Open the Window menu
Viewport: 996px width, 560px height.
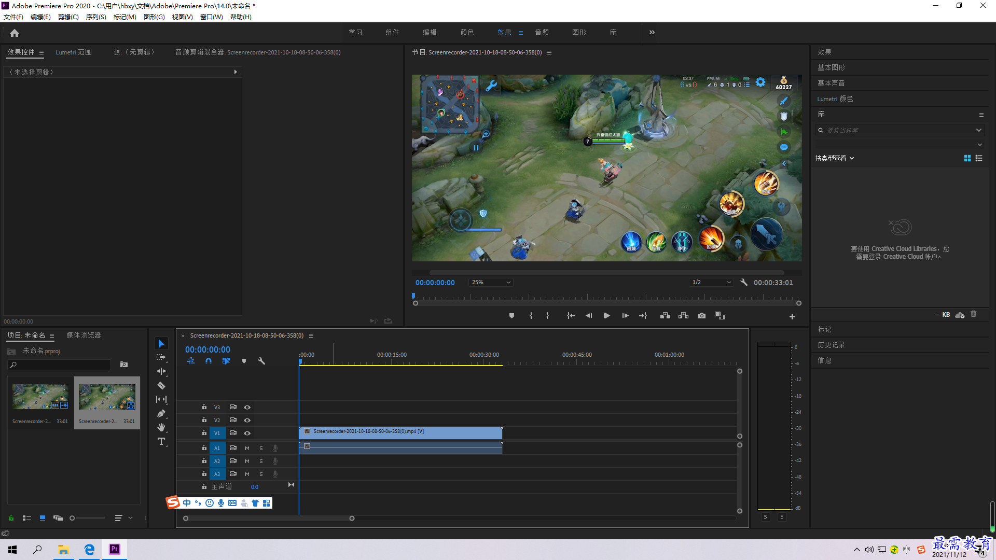(212, 17)
